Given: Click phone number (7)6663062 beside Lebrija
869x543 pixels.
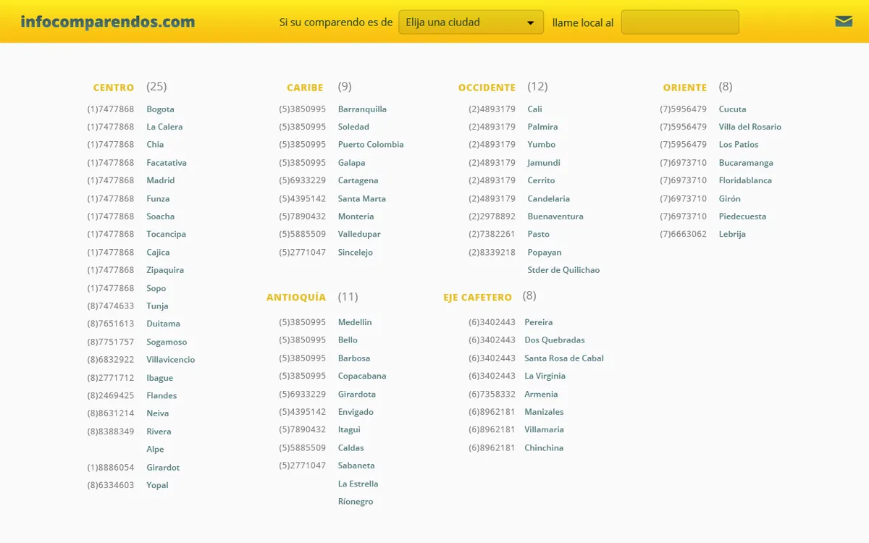Looking at the screenshot, I should [683, 235].
